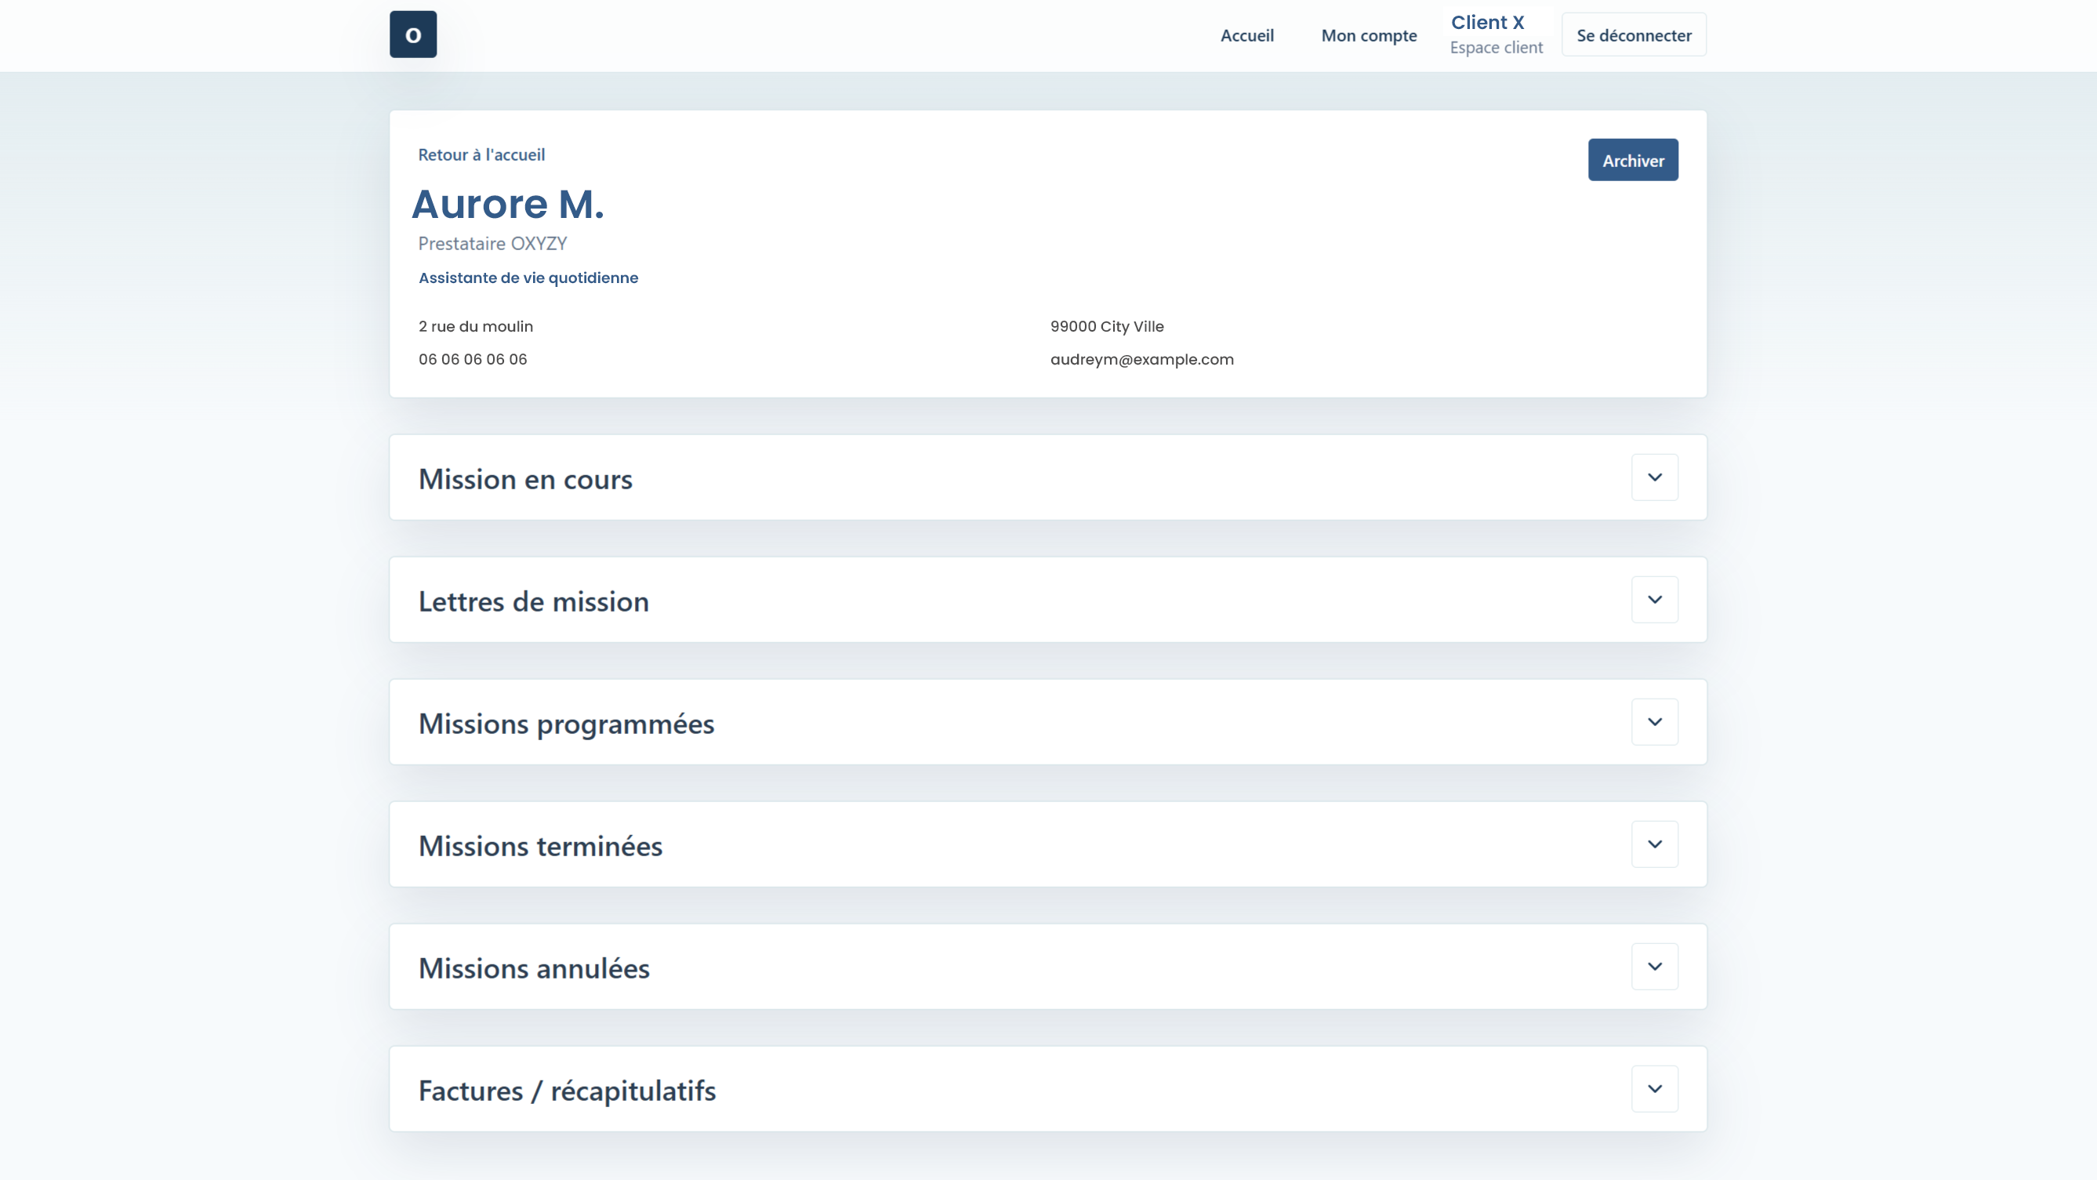Expand the Mission en cours section

pyautogui.click(x=1654, y=477)
